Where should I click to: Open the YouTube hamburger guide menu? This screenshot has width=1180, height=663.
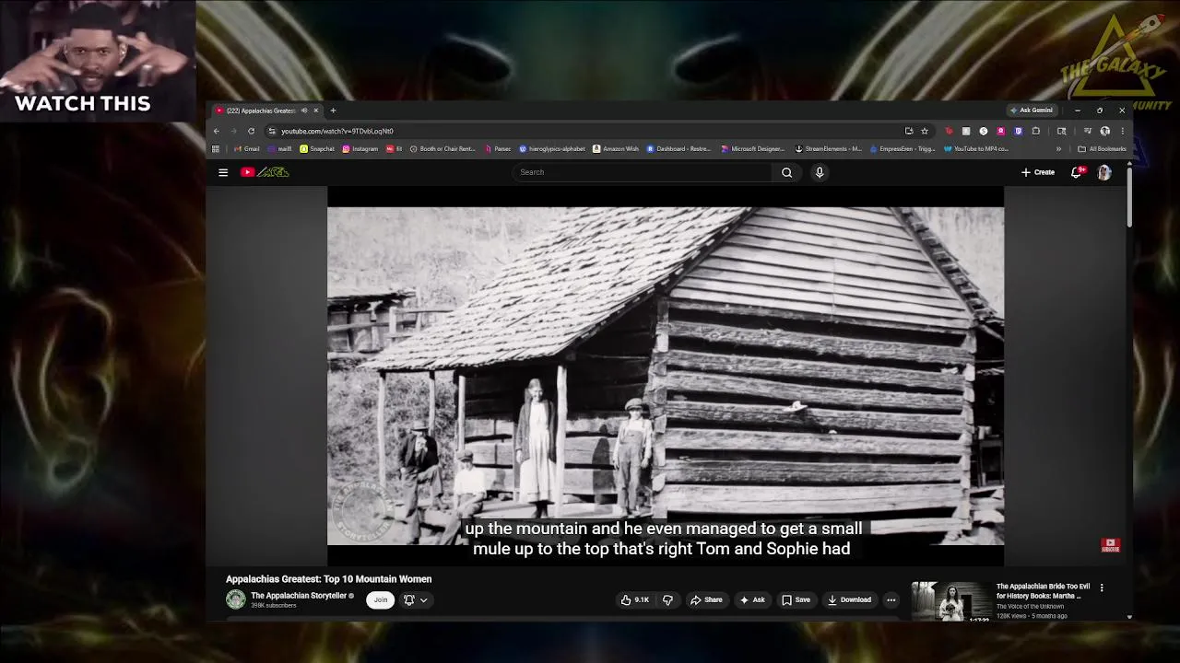(222, 172)
